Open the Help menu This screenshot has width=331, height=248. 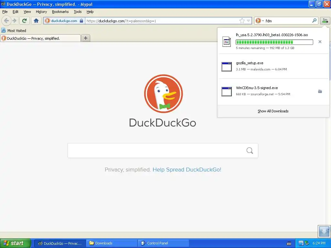click(90, 12)
